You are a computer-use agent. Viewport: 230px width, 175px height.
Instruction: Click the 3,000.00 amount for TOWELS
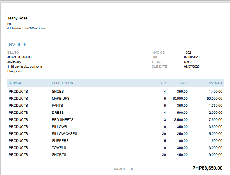pyautogui.click(x=216, y=148)
